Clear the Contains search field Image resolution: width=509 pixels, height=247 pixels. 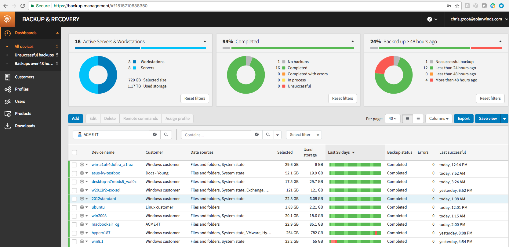[x=257, y=134]
